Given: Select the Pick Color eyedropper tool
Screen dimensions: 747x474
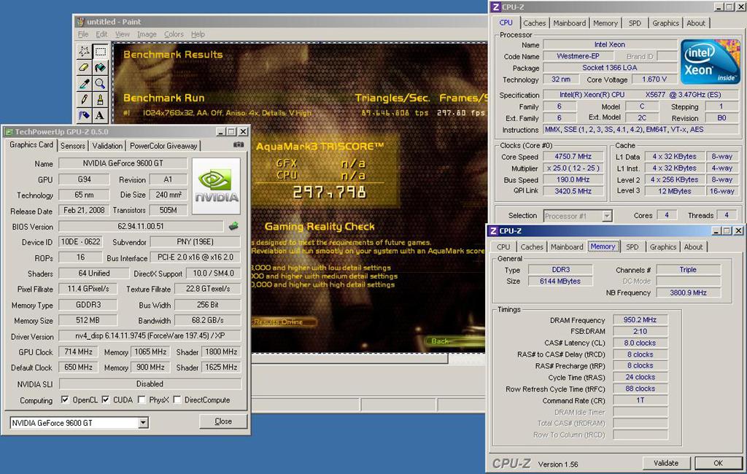Looking at the screenshot, I should pyautogui.click(x=85, y=84).
